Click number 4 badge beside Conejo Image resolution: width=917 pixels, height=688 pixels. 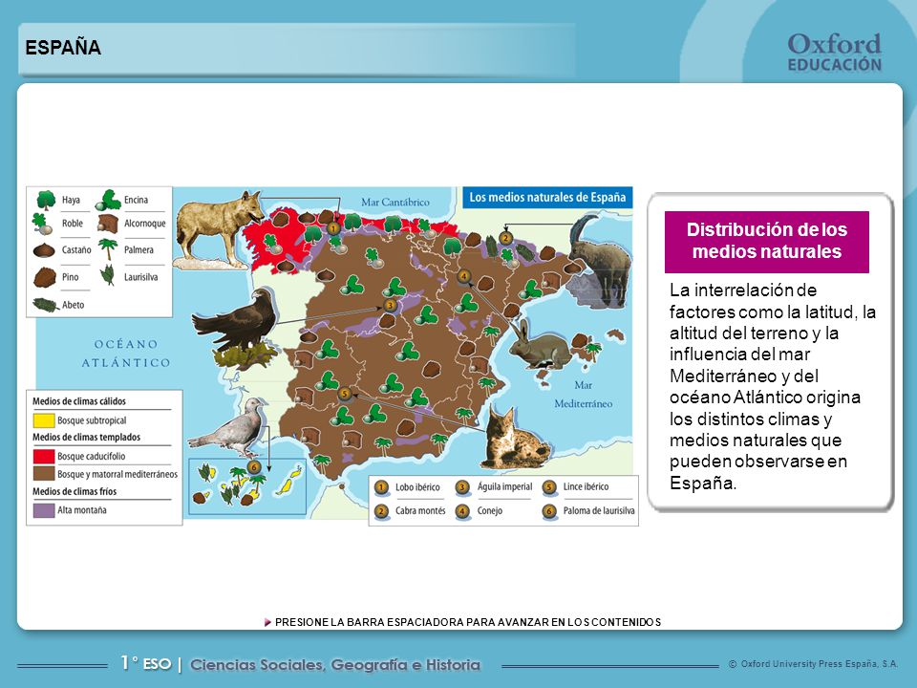(x=462, y=511)
